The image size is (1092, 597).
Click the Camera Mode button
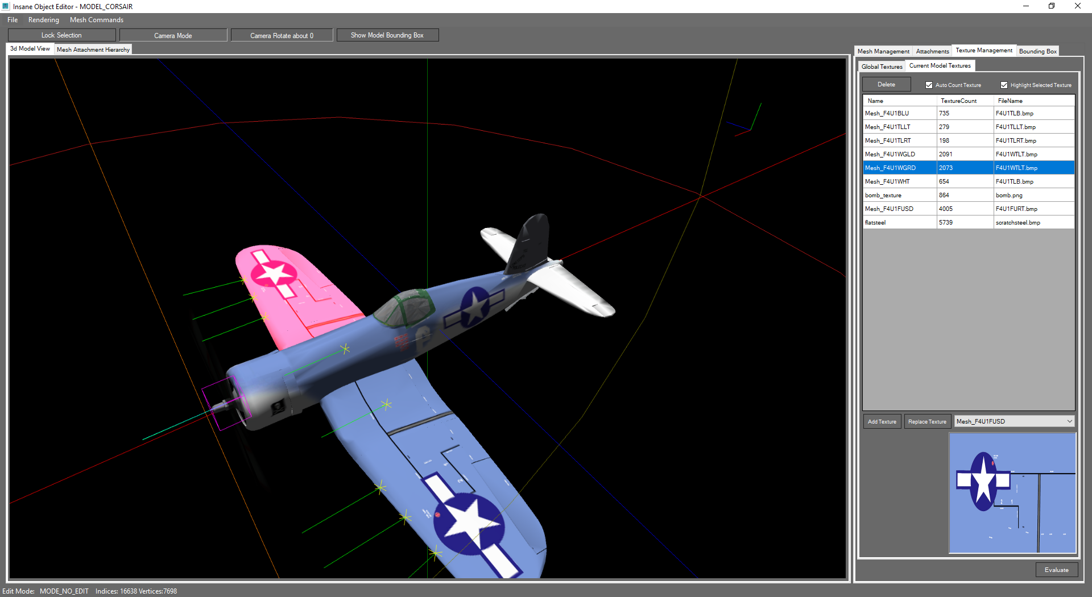[x=173, y=35]
